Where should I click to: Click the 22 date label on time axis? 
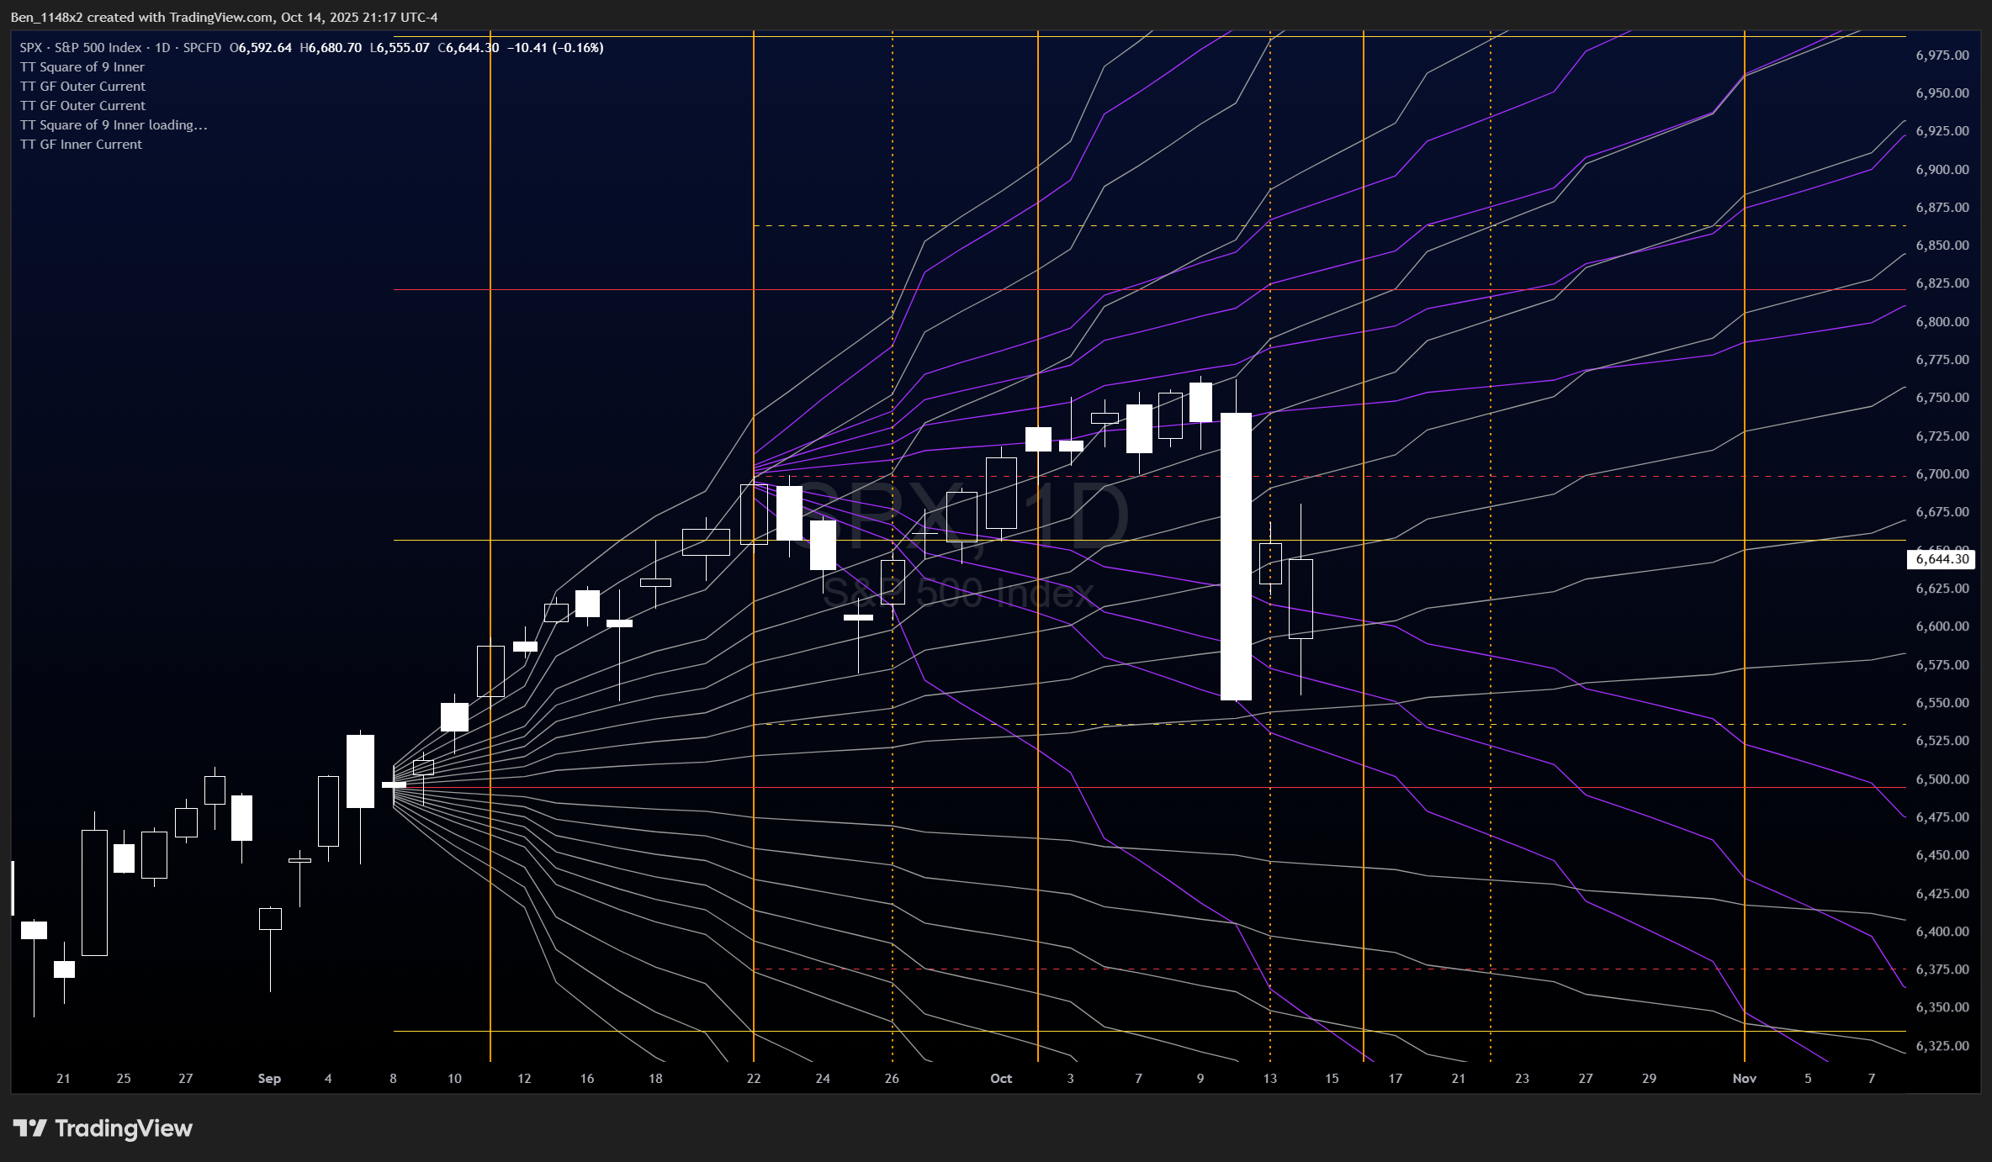click(x=754, y=1079)
